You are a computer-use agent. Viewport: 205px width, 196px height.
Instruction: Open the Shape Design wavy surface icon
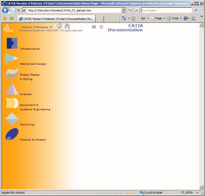[12, 74]
